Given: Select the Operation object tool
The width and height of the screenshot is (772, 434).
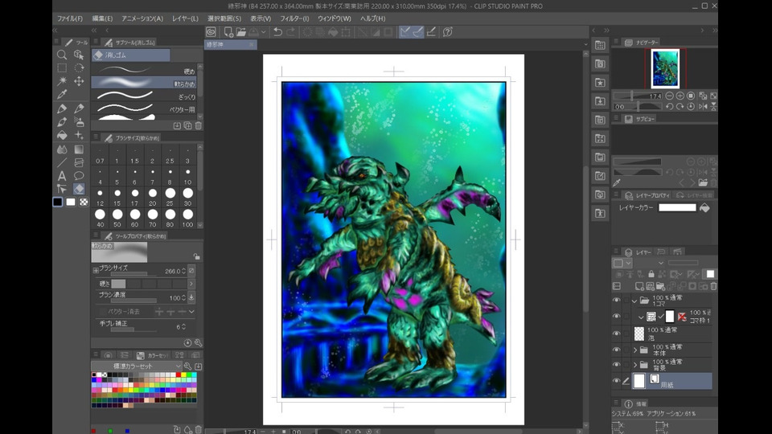Looking at the screenshot, I should coord(79,55).
